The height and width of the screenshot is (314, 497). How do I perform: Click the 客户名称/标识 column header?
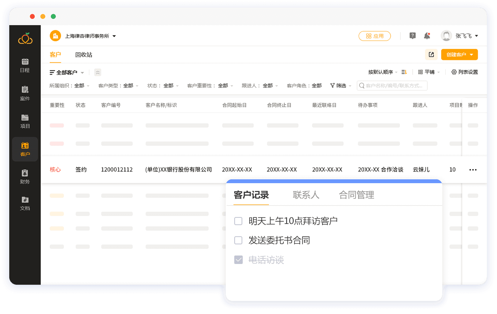click(x=161, y=105)
